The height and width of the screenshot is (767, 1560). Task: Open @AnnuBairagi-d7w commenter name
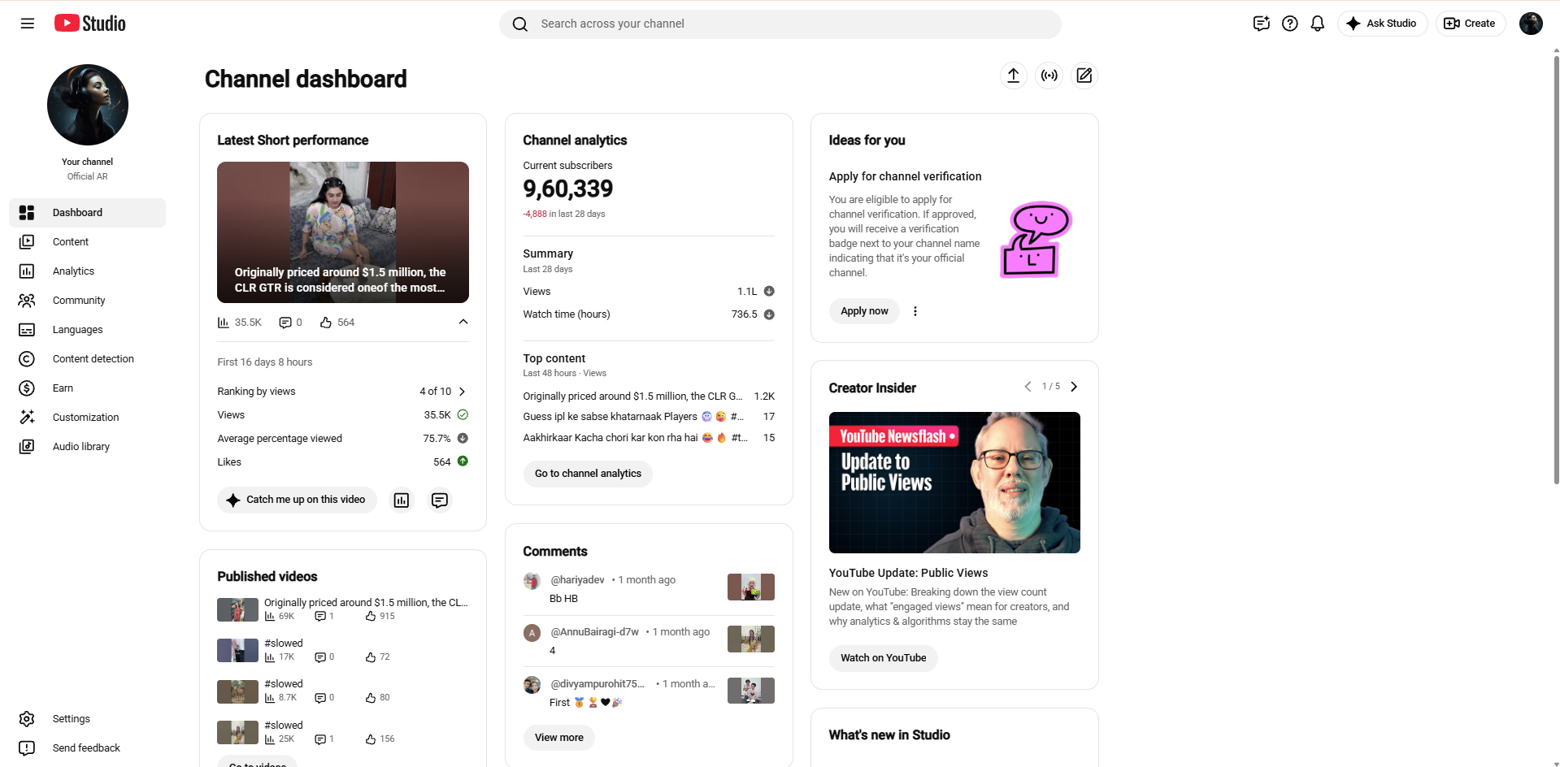tap(594, 632)
